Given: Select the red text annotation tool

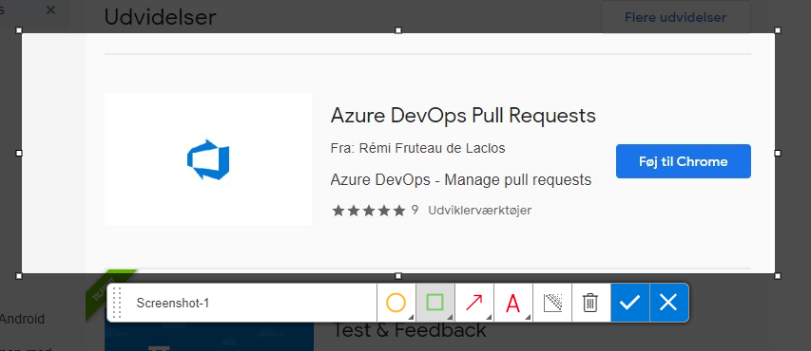Looking at the screenshot, I should (x=513, y=303).
